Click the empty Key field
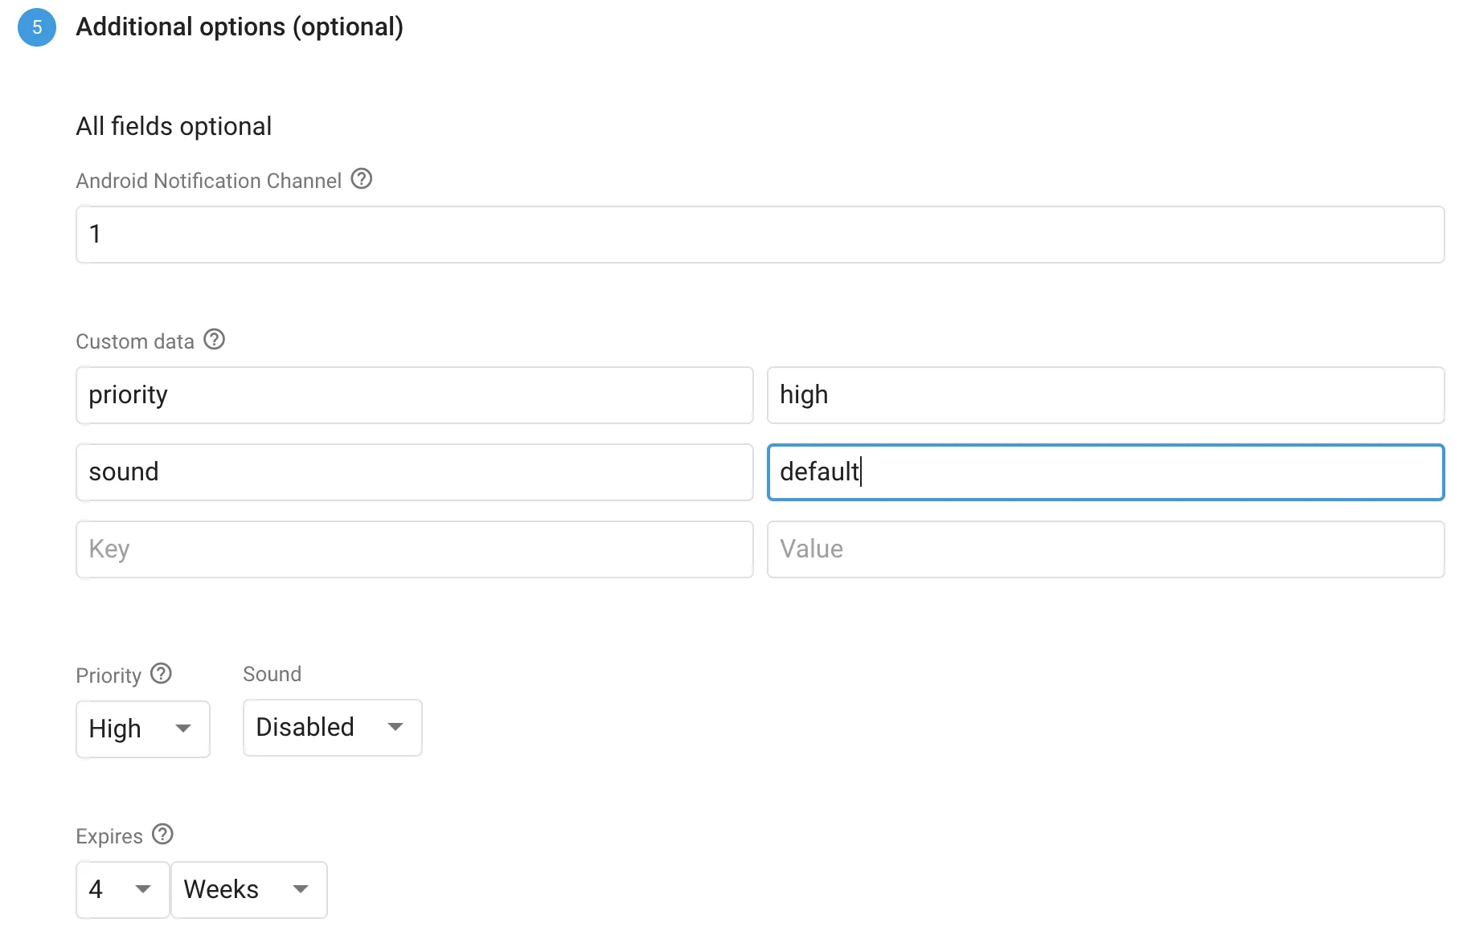The image size is (1463, 935). click(x=414, y=549)
